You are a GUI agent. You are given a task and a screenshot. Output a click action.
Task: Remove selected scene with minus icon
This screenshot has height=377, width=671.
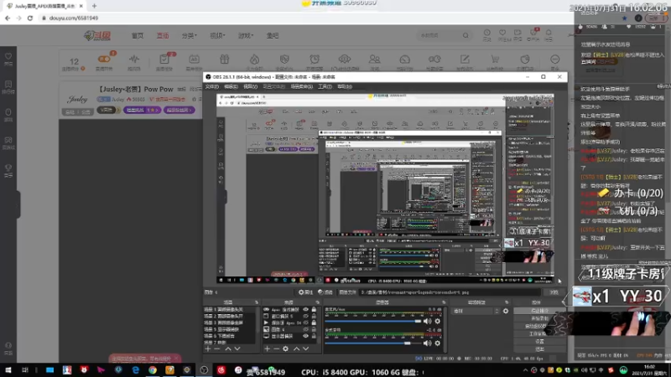[x=217, y=349]
